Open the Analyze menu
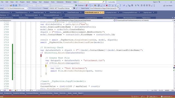Screen dimensions: 175x98 pyautogui.click(x=46, y=2)
